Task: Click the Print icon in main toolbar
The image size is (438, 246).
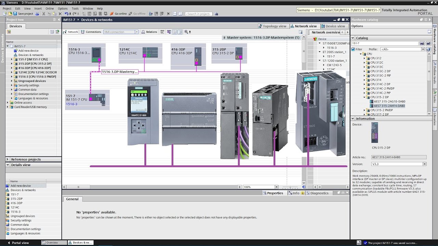Action: [37, 14]
